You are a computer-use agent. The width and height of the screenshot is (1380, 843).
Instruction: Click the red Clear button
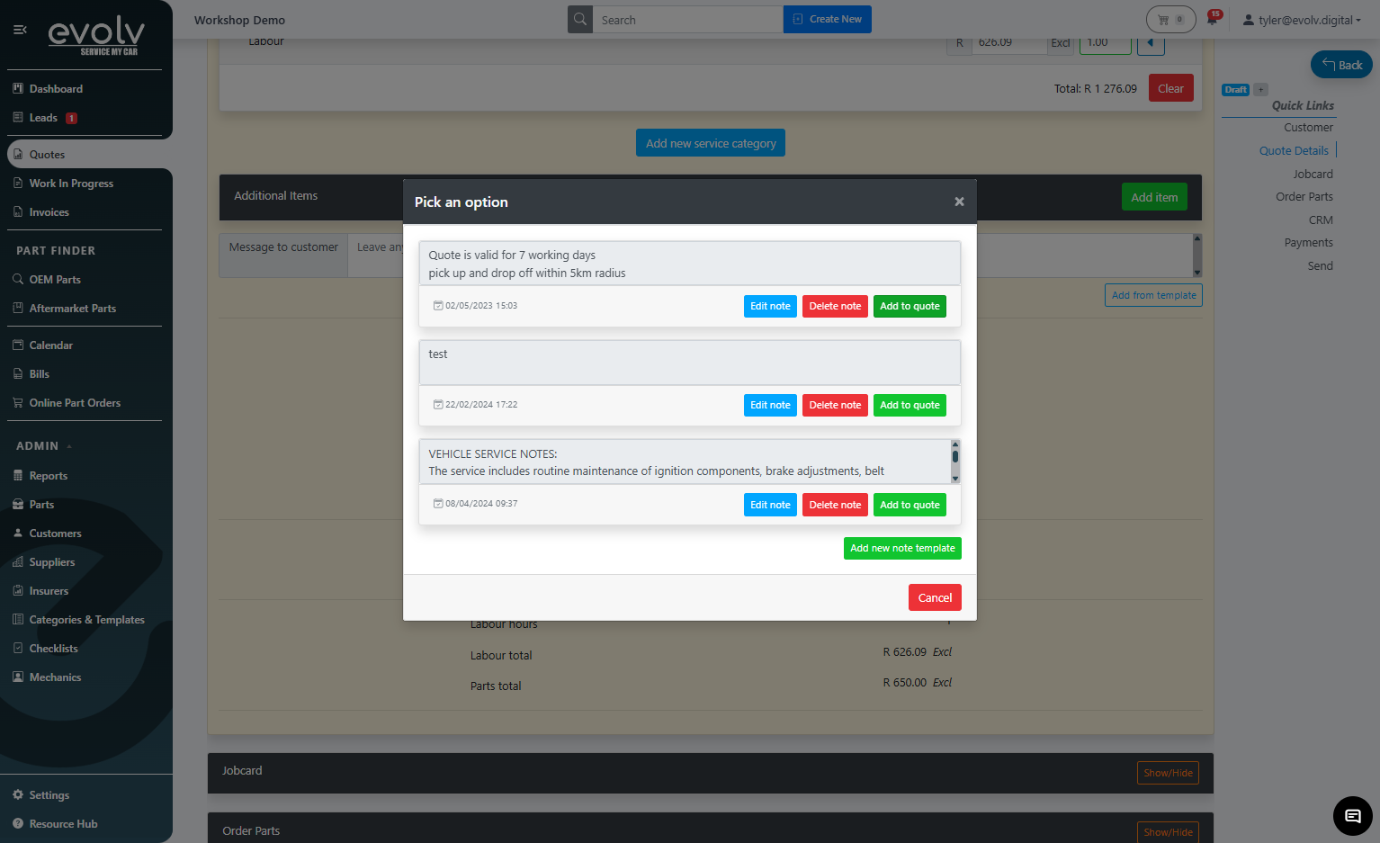click(x=1170, y=88)
